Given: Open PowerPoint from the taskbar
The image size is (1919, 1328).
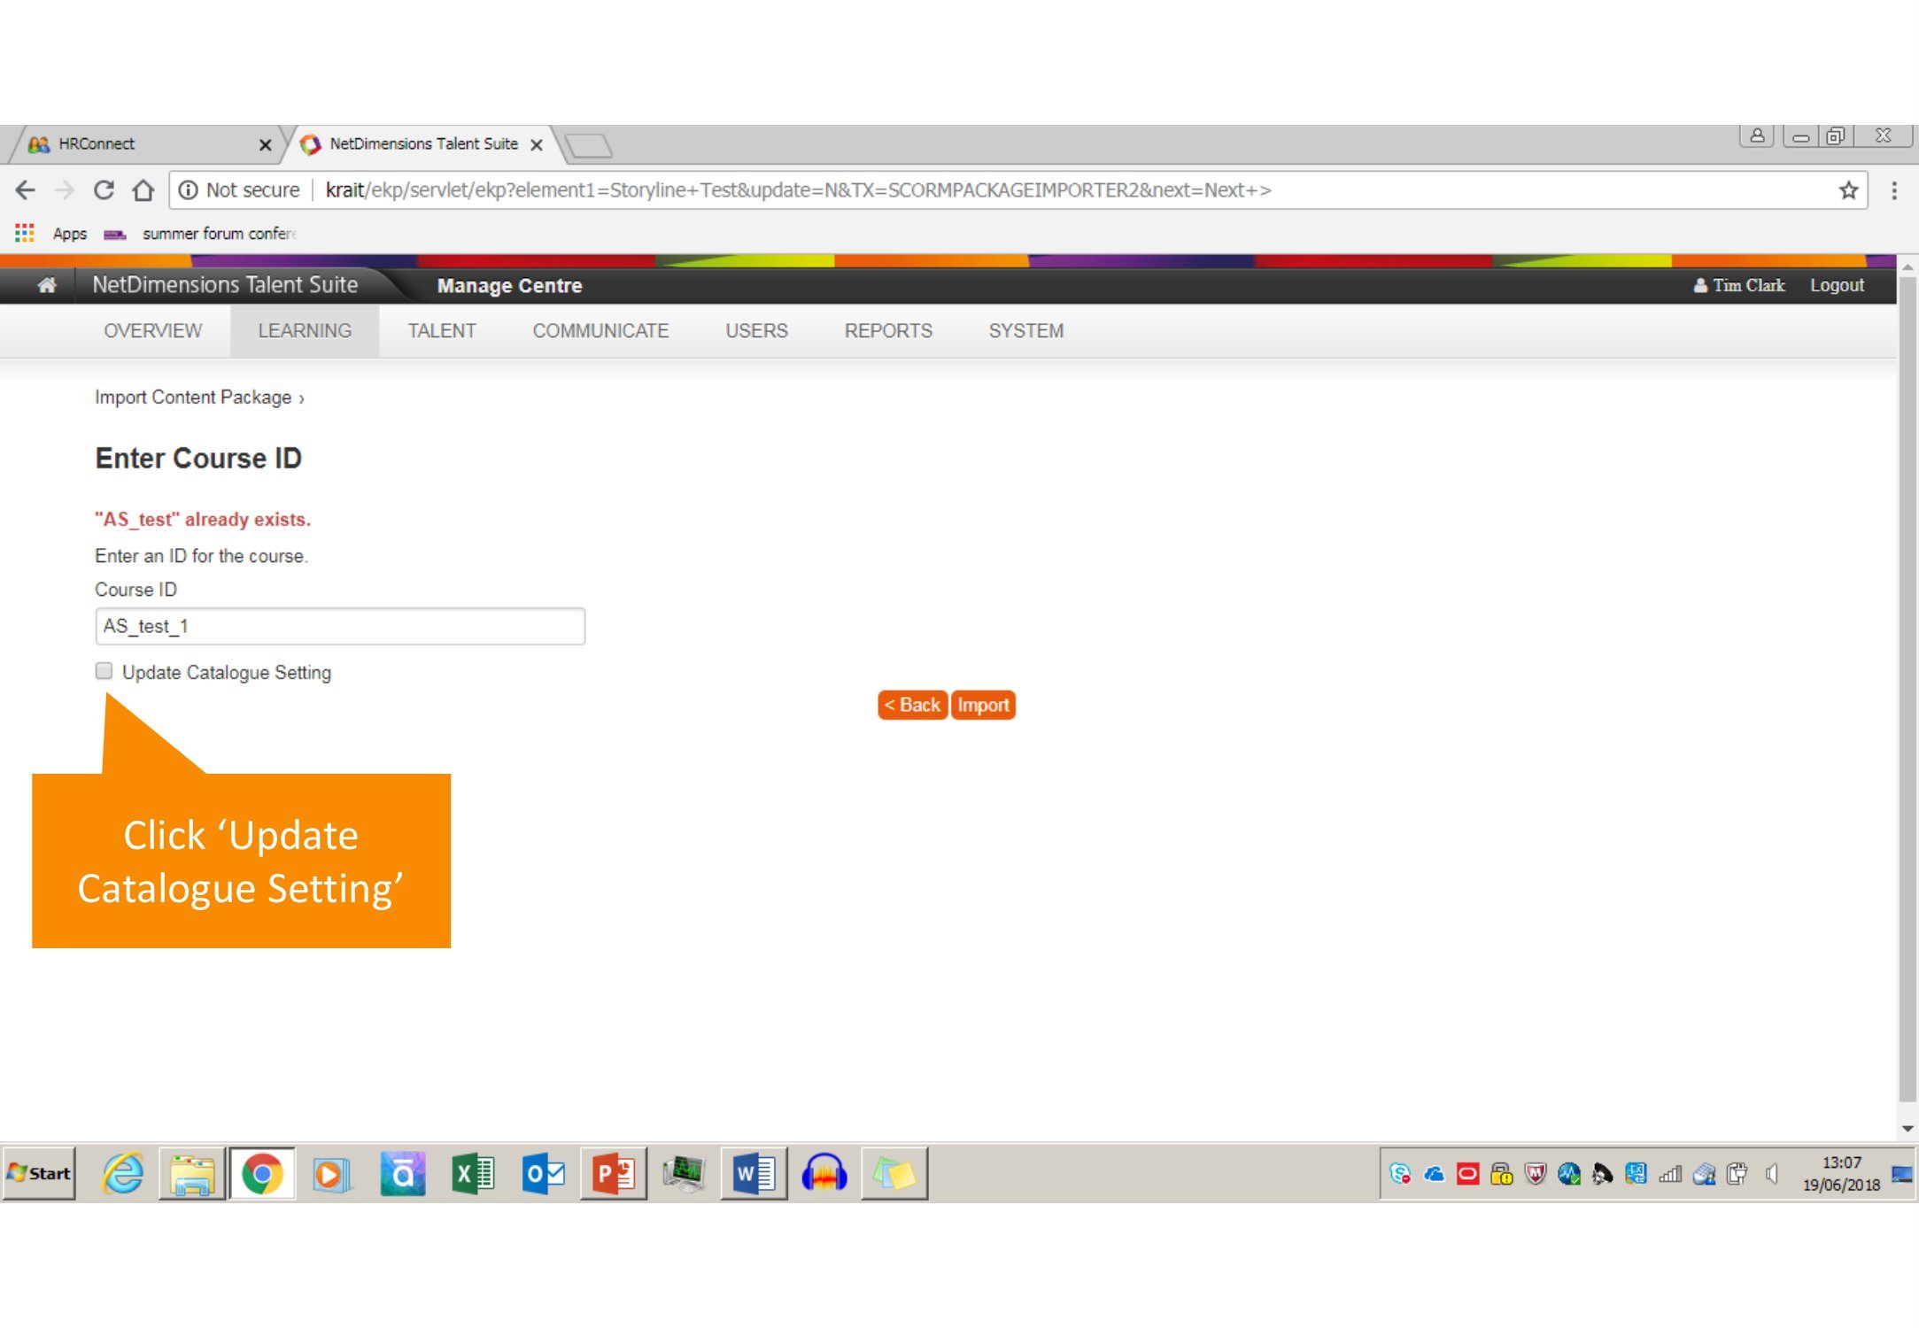Looking at the screenshot, I should 614,1174.
